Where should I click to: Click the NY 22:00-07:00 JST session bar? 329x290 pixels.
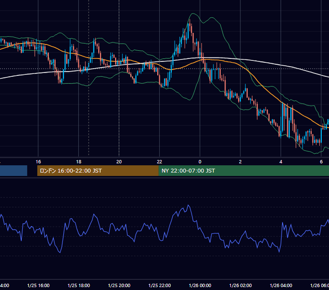pos(243,171)
